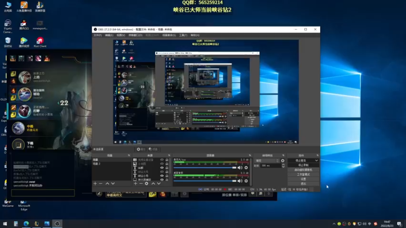
Task: Open the transition properties gear icon
Action: (283, 161)
